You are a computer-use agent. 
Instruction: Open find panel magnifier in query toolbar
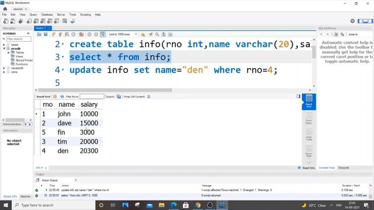[x=157, y=34]
